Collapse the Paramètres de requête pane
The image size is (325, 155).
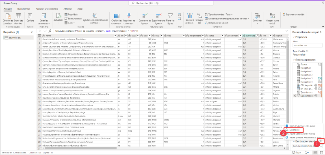click(x=321, y=32)
